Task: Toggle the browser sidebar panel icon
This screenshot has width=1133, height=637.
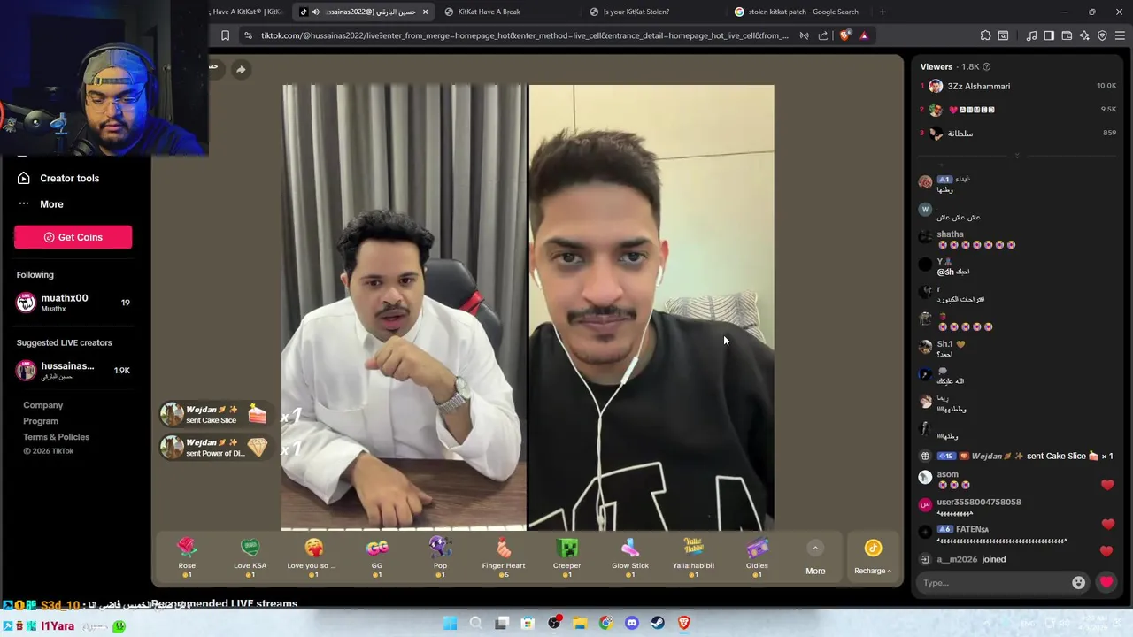Action: point(1049,35)
